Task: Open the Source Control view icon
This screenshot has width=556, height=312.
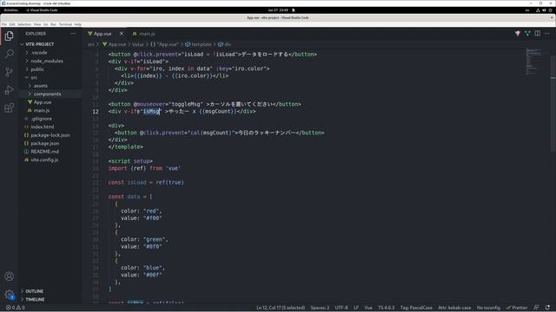Action: [10, 72]
